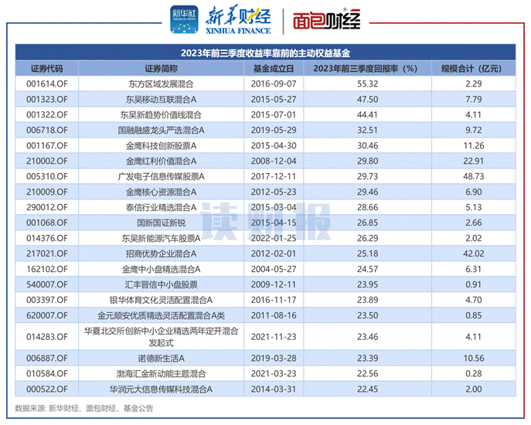Click the 2023年前三季度回报率 column header
The width and height of the screenshot is (531, 425).
point(366,68)
